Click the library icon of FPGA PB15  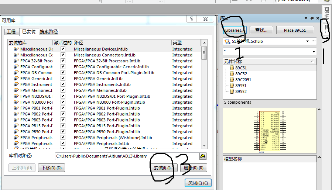coord(16,126)
